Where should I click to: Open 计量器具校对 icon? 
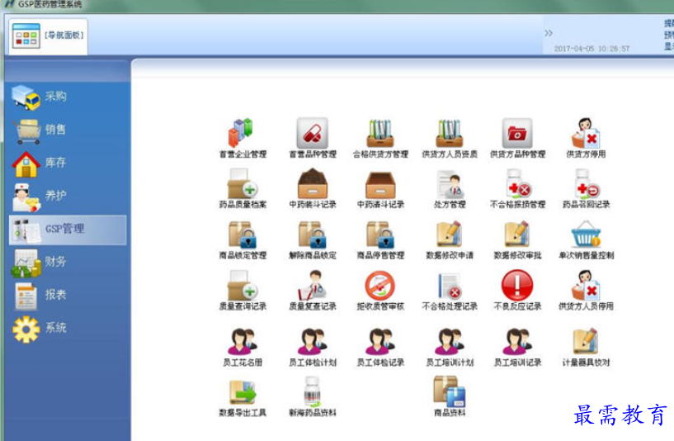pyautogui.click(x=586, y=342)
